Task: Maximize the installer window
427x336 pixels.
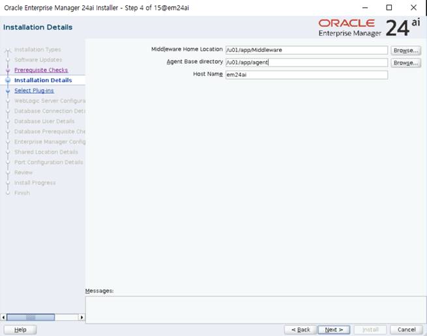Action: pyautogui.click(x=389, y=8)
